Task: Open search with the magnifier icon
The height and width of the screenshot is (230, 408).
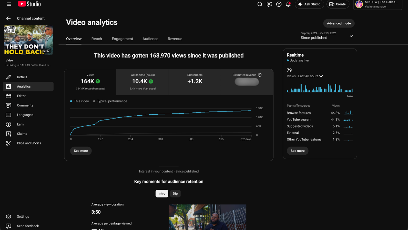Action: coord(260,4)
